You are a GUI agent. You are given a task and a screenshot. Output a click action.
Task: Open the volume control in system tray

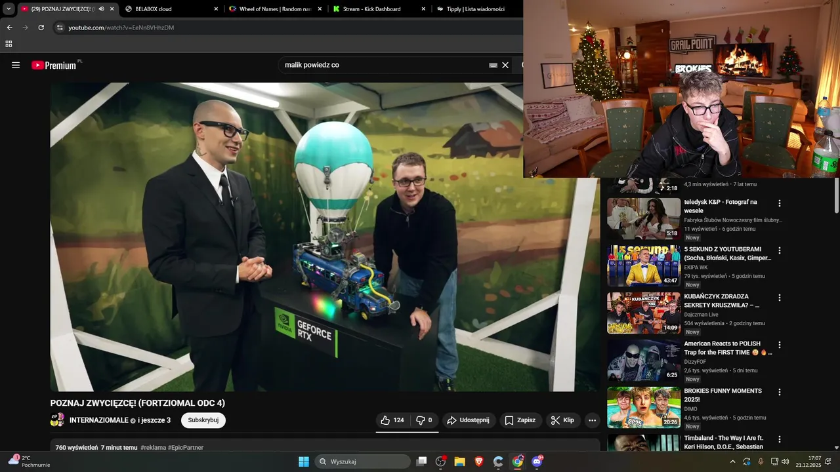coord(786,462)
